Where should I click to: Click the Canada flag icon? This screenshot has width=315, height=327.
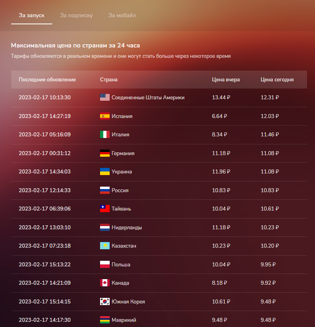[104, 283]
